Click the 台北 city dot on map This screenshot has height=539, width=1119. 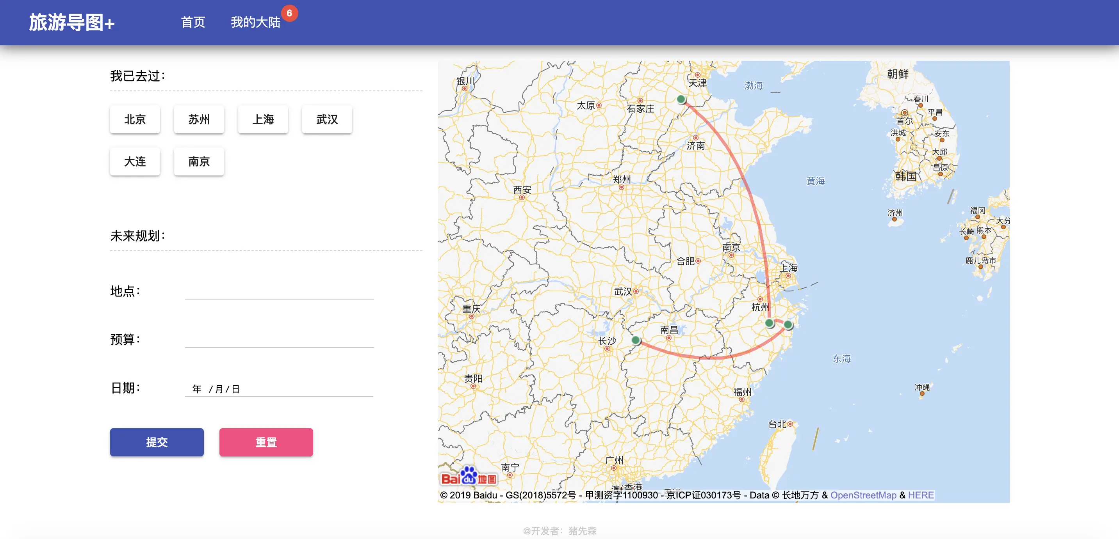(x=790, y=424)
